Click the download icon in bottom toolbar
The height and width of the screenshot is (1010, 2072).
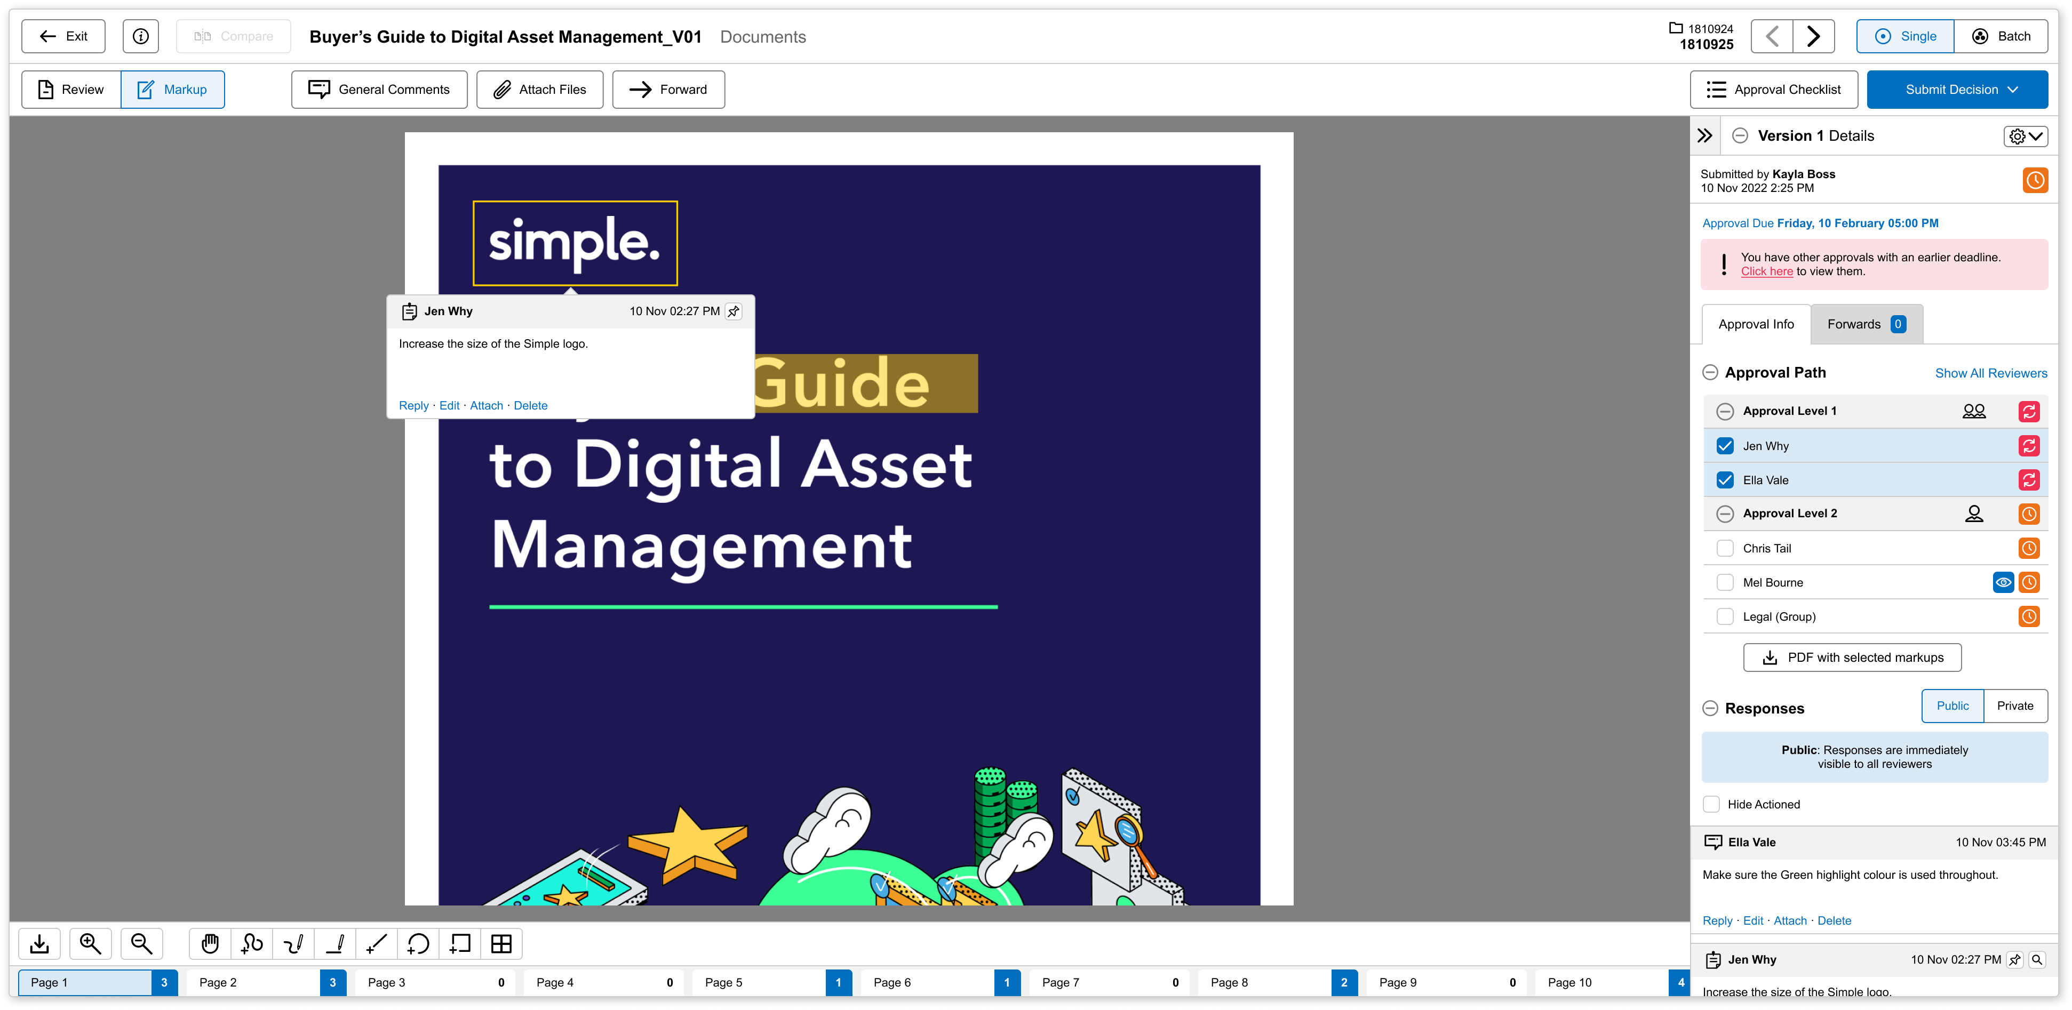pyautogui.click(x=39, y=943)
